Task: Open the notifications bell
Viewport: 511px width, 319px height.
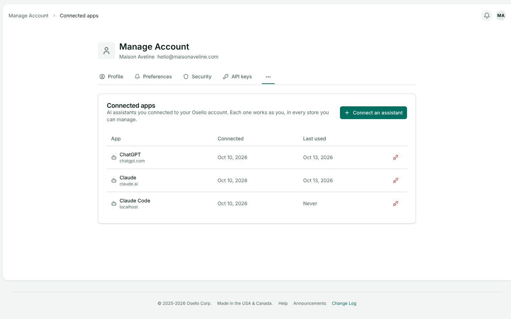Action: [x=487, y=16]
